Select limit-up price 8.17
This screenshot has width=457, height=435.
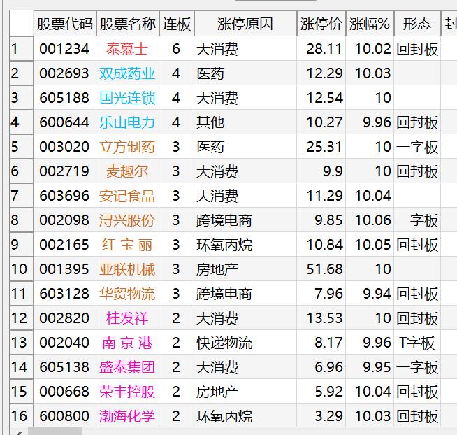(x=328, y=343)
